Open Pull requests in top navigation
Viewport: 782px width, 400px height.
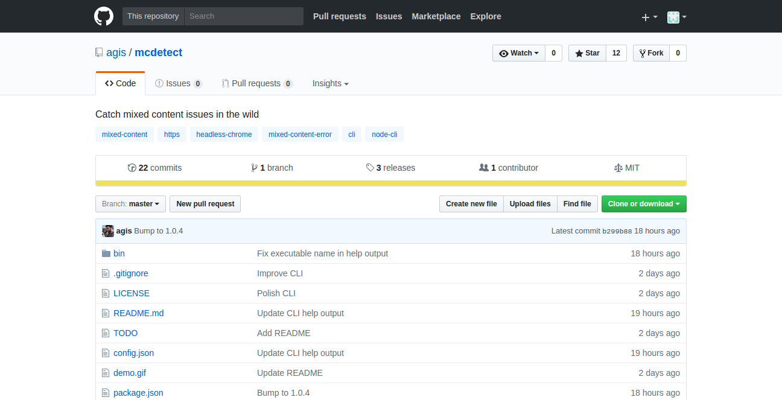click(x=340, y=16)
